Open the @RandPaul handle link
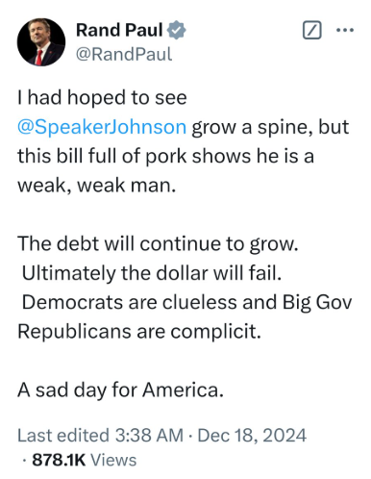371x479 pixels. (124, 54)
